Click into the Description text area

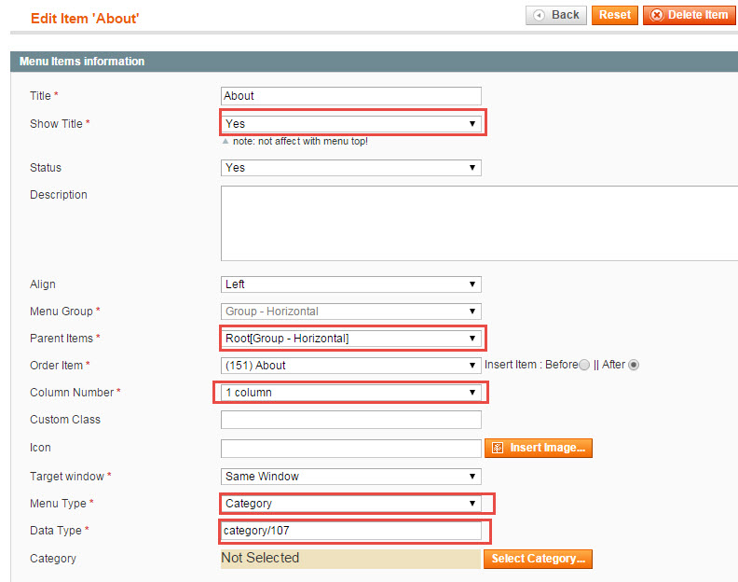pos(479,223)
